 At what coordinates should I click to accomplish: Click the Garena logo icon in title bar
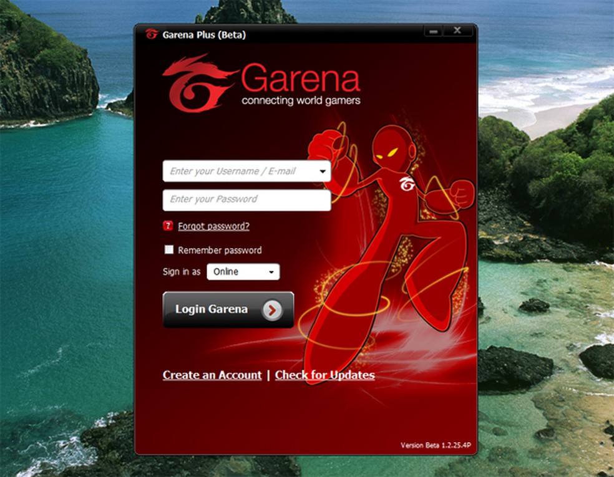(x=152, y=34)
